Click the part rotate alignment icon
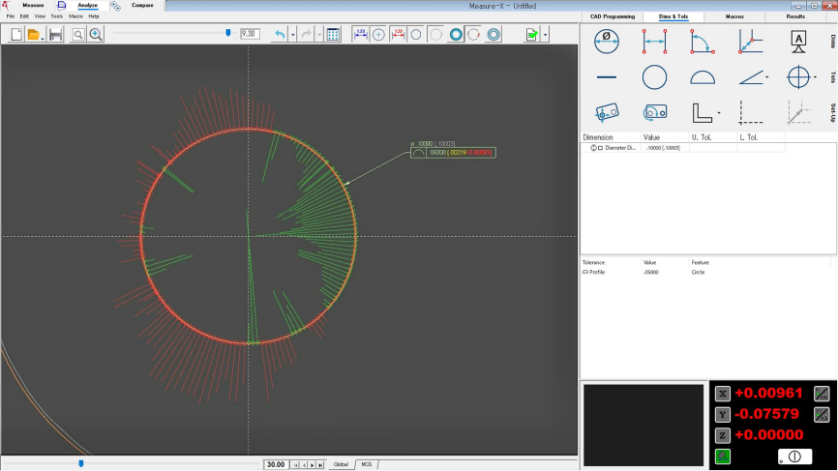This screenshot has width=838, height=471. click(x=655, y=113)
